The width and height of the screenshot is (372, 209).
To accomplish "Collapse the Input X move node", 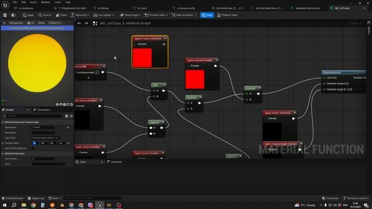I will (165, 38).
